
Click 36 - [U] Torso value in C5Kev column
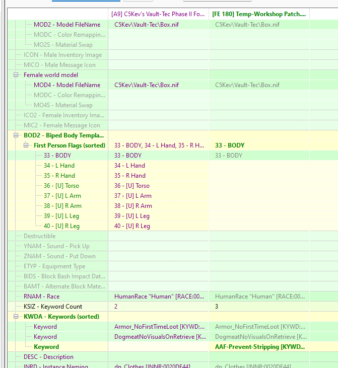pos(132,186)
